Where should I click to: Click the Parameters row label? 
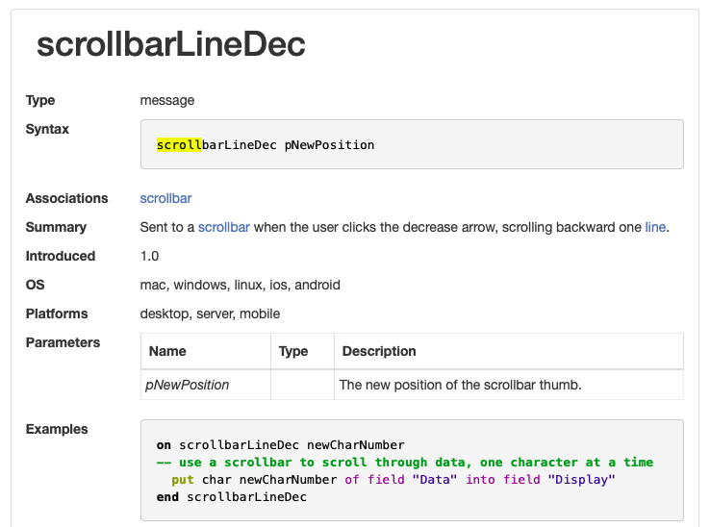pos(63,342)
